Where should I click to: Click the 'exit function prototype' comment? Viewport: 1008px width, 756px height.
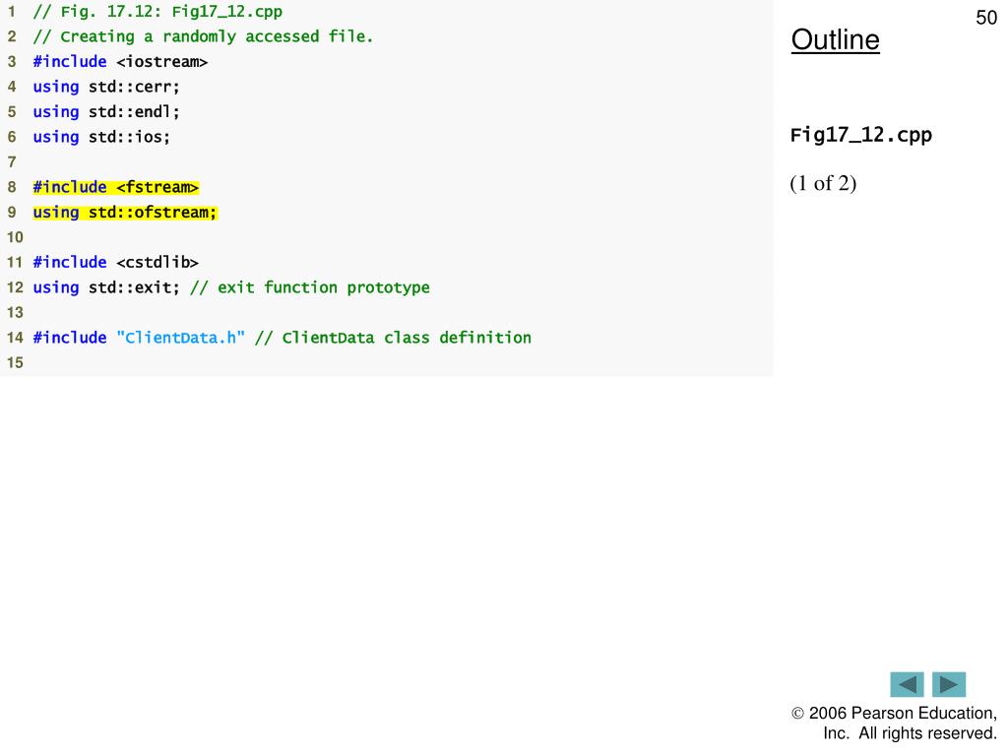click(310, 287)
